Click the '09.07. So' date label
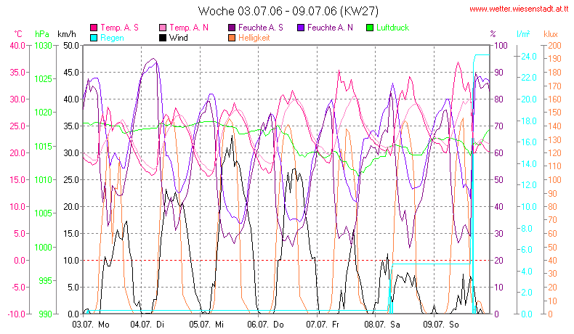574x334 pixels. [x=441, y=325]
